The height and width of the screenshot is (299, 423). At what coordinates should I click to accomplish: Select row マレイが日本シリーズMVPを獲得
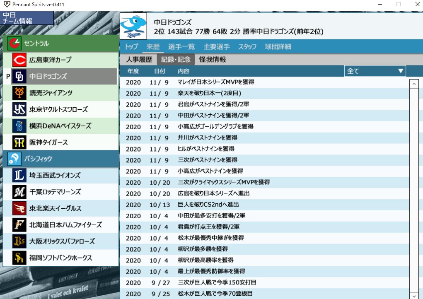pyautogui.click(x=264, y=82)
